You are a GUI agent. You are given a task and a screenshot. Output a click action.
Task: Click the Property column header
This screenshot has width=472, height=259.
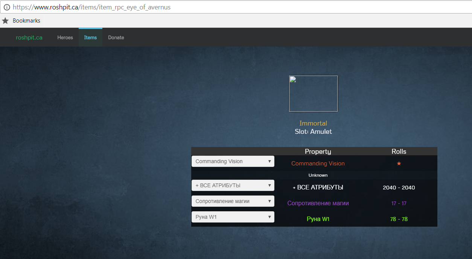(x=318, y=151)
